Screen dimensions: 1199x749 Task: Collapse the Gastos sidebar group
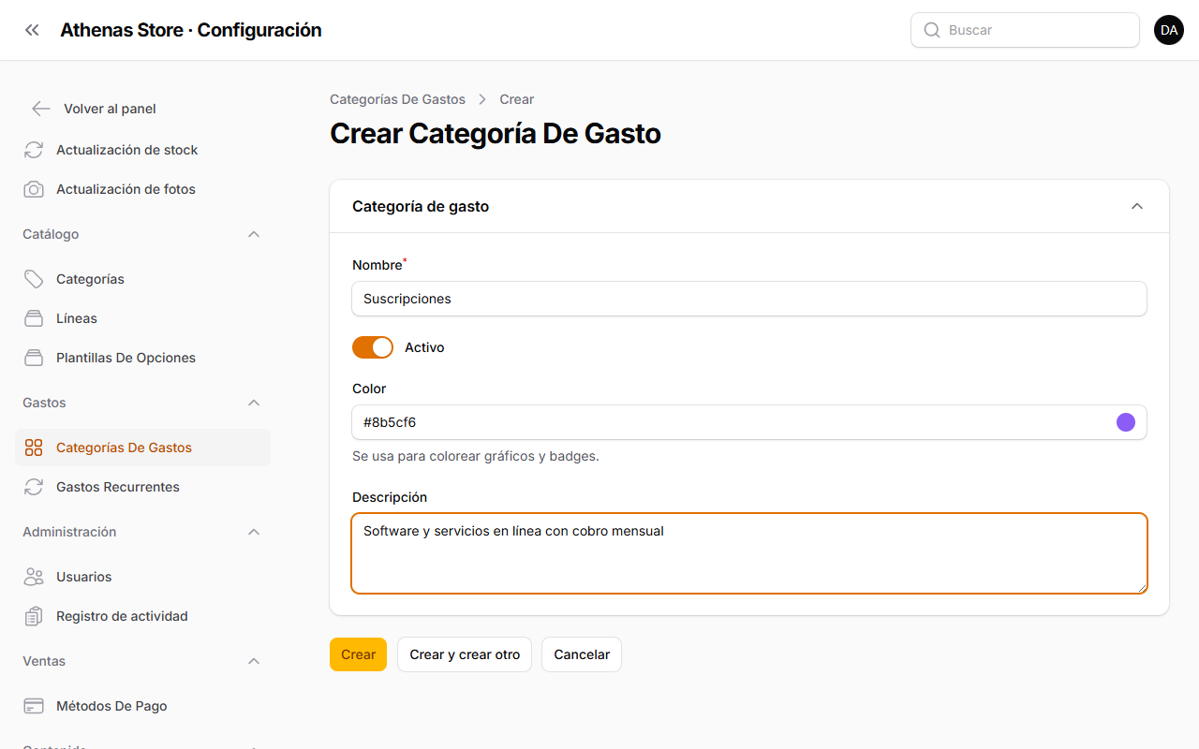click(x=254, y=403)
